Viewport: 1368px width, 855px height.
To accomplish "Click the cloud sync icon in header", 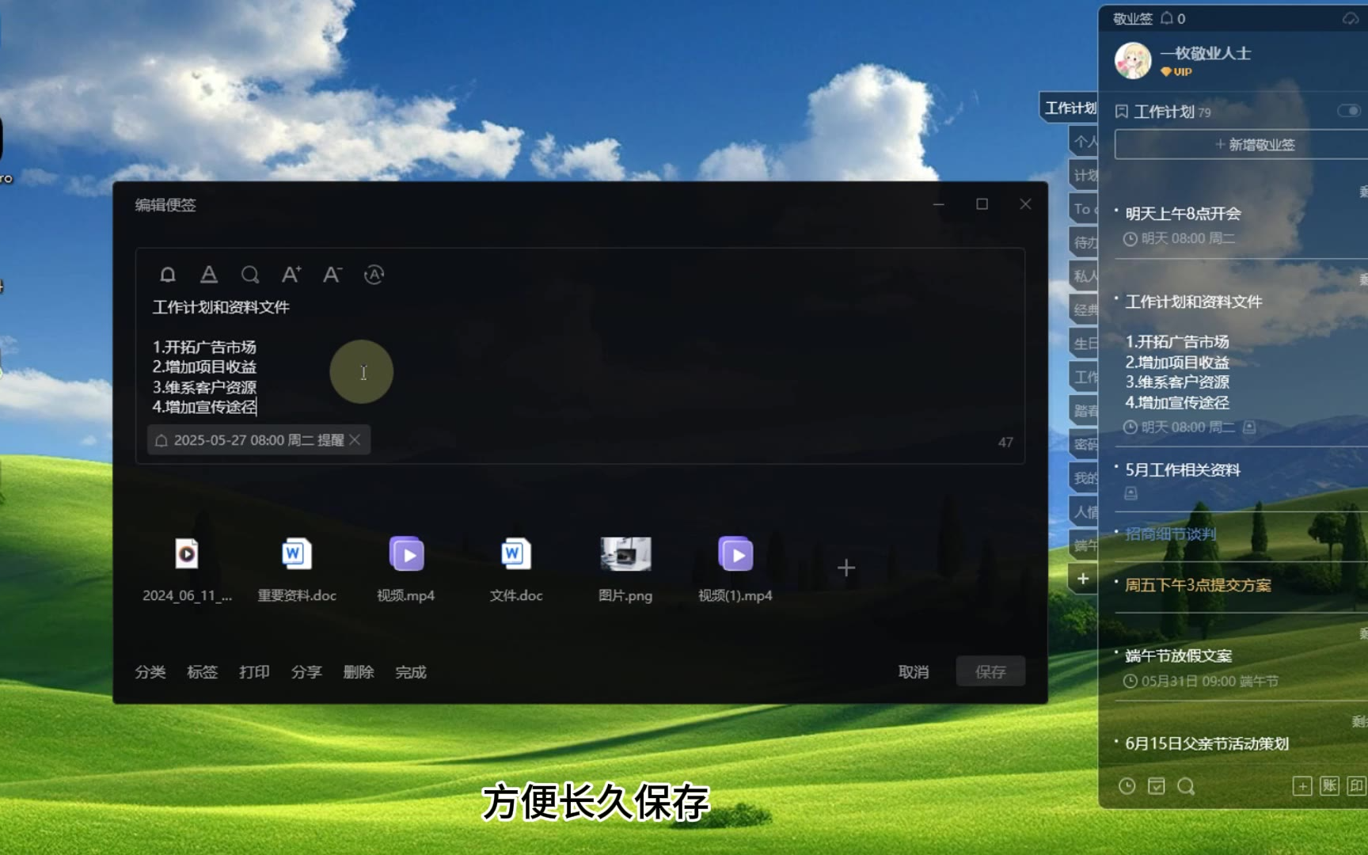I will coord(1351,18).
